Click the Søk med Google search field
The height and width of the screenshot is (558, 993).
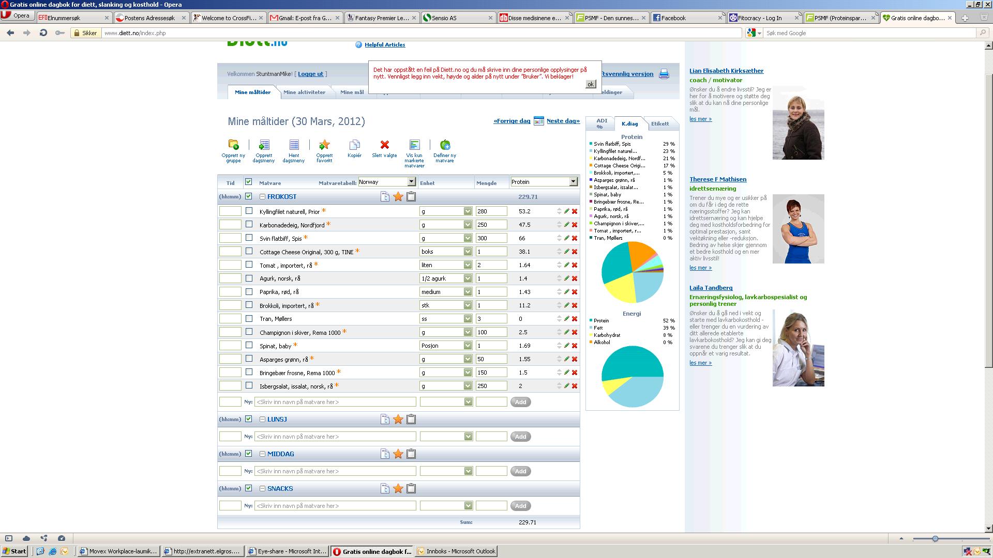click(869, 33)
